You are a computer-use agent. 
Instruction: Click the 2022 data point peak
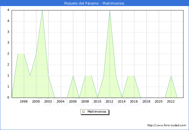pyautogui.click(x=171, y=76)
